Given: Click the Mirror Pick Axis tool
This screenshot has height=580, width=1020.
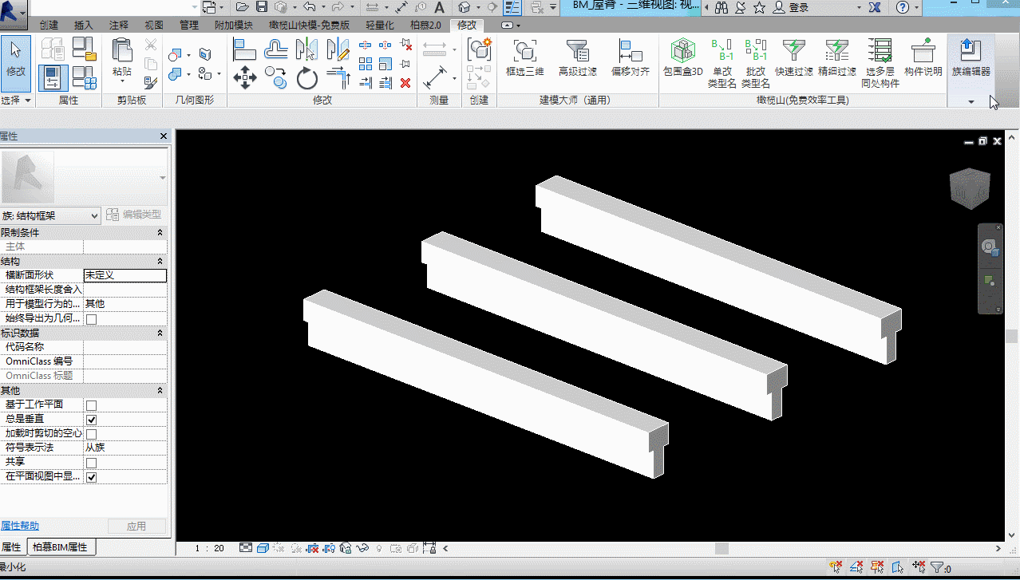Looking at the screenshot, I should pyautogui.click(x=306, y=49).
